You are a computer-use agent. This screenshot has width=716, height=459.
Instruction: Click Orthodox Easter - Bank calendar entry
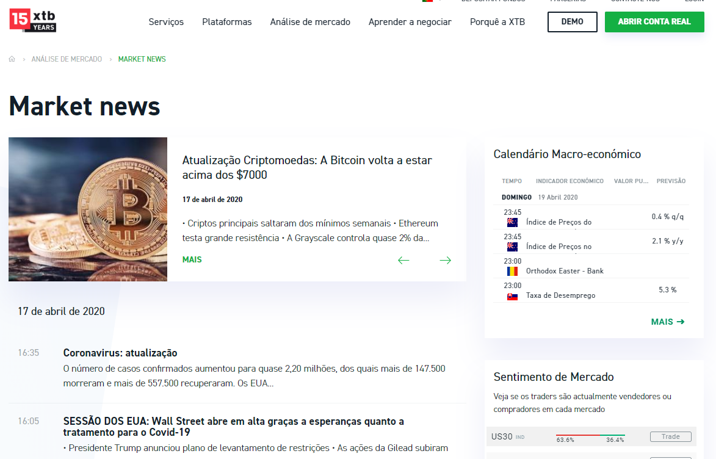click(x=565, y=271)
